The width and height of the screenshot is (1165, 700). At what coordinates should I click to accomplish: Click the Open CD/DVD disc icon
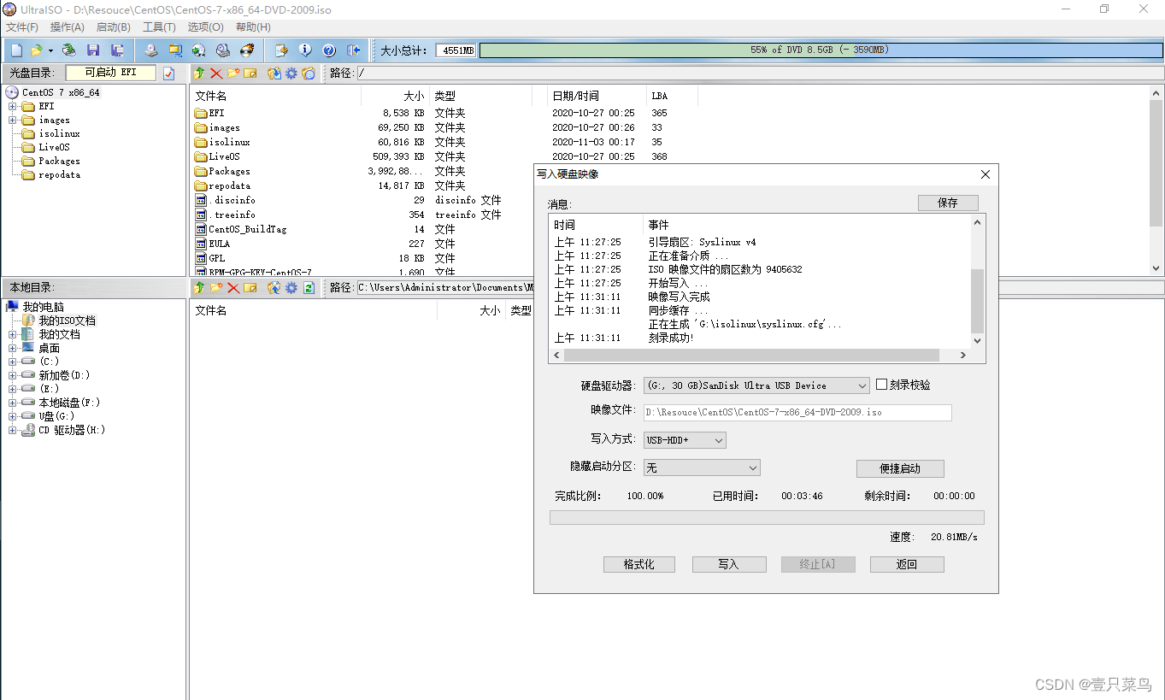(x=69, y=50)
